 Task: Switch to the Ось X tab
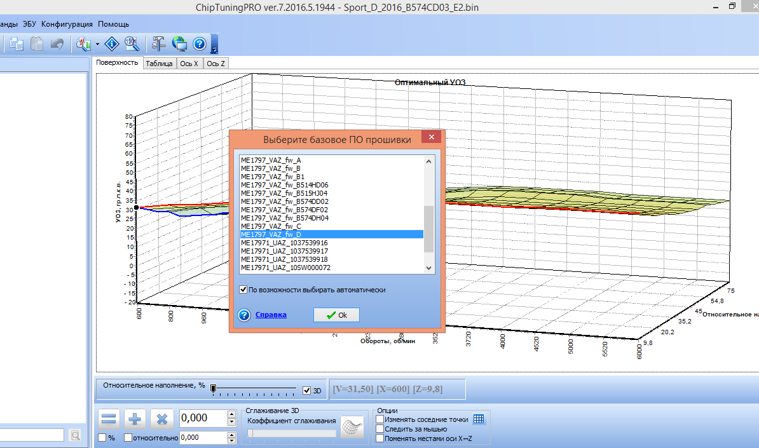coord(189,64)
